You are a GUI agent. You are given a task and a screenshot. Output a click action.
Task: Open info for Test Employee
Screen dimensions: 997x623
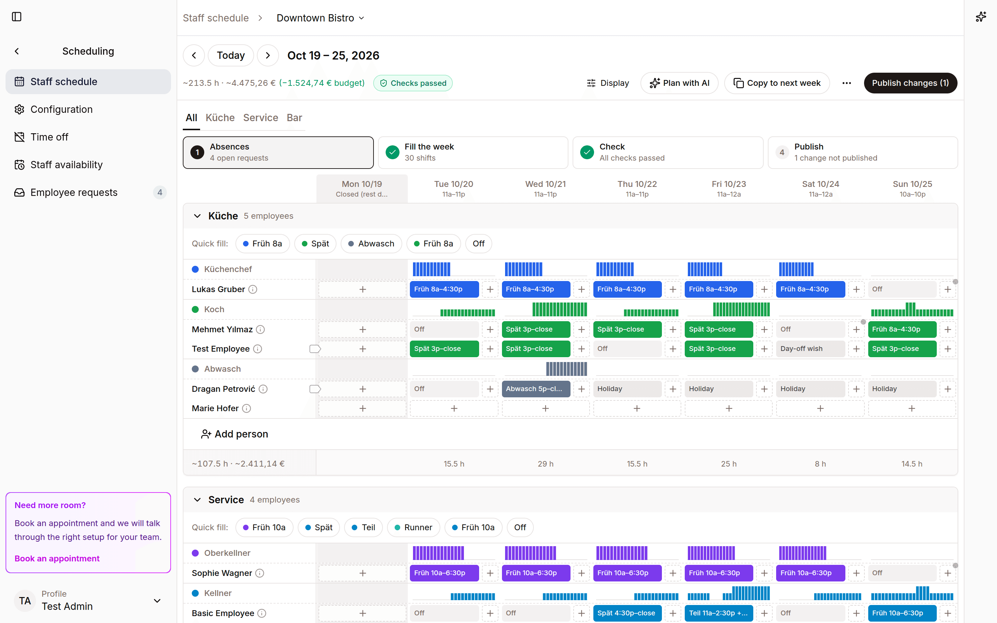258,349
